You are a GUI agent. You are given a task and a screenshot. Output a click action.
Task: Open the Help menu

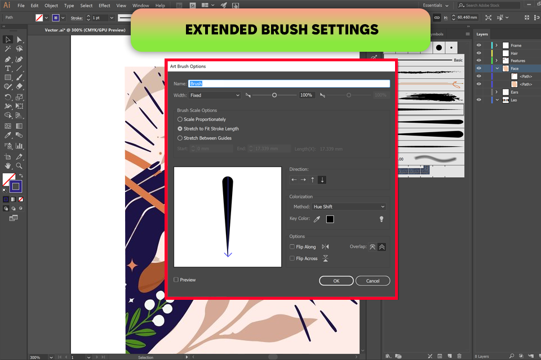tap(160, 6)
